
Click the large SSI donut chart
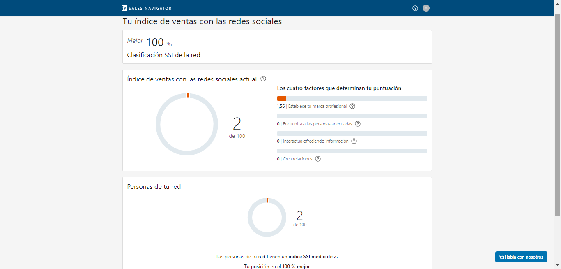(x=187, y=124)
